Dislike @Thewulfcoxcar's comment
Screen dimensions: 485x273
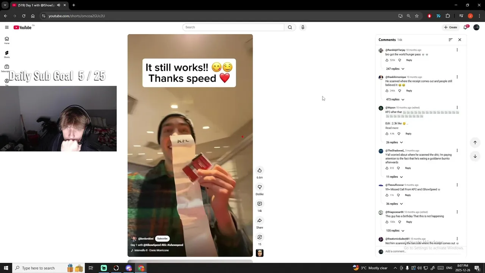(398, 195)
